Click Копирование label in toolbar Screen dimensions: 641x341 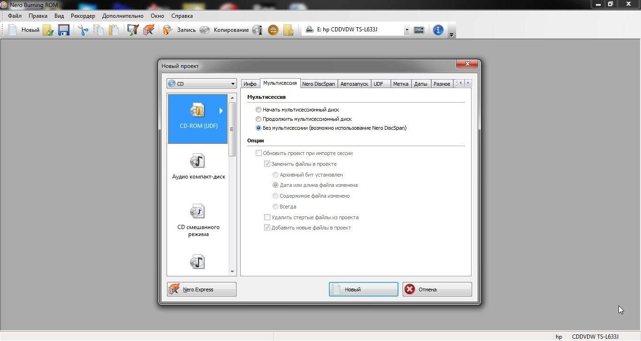231,30
